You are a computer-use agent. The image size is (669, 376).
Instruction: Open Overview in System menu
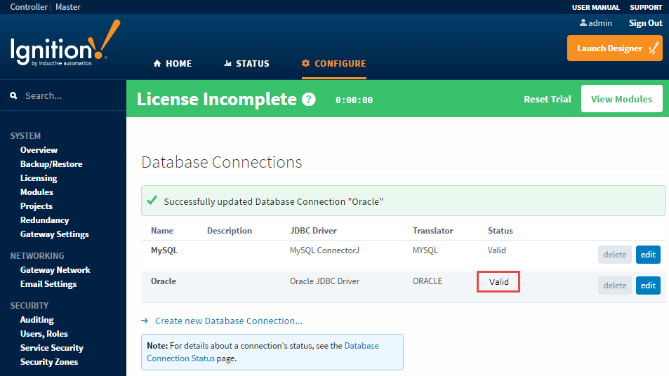pos(39,150)
